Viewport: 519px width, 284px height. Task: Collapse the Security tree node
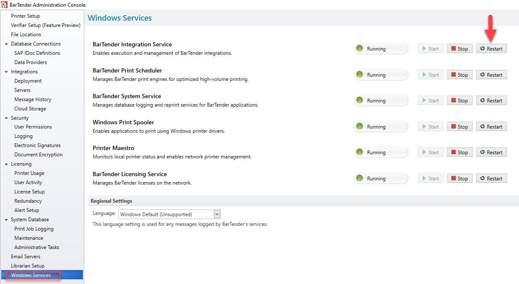pyautogui.click(x=6, y=118)
